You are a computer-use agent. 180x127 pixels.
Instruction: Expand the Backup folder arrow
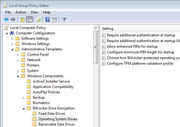point(24,98)
